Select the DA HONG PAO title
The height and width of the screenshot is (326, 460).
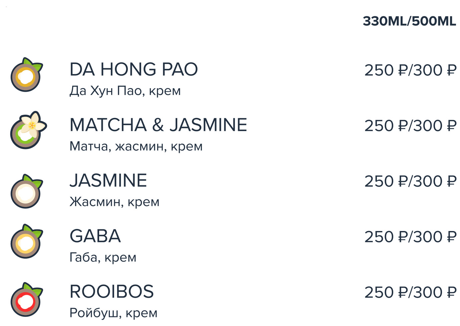point(134,69)
